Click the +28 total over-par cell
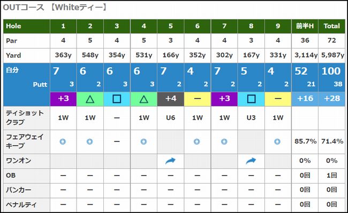Image resolution: width=348 pixels, height=213 pixels. pos(332,99)
